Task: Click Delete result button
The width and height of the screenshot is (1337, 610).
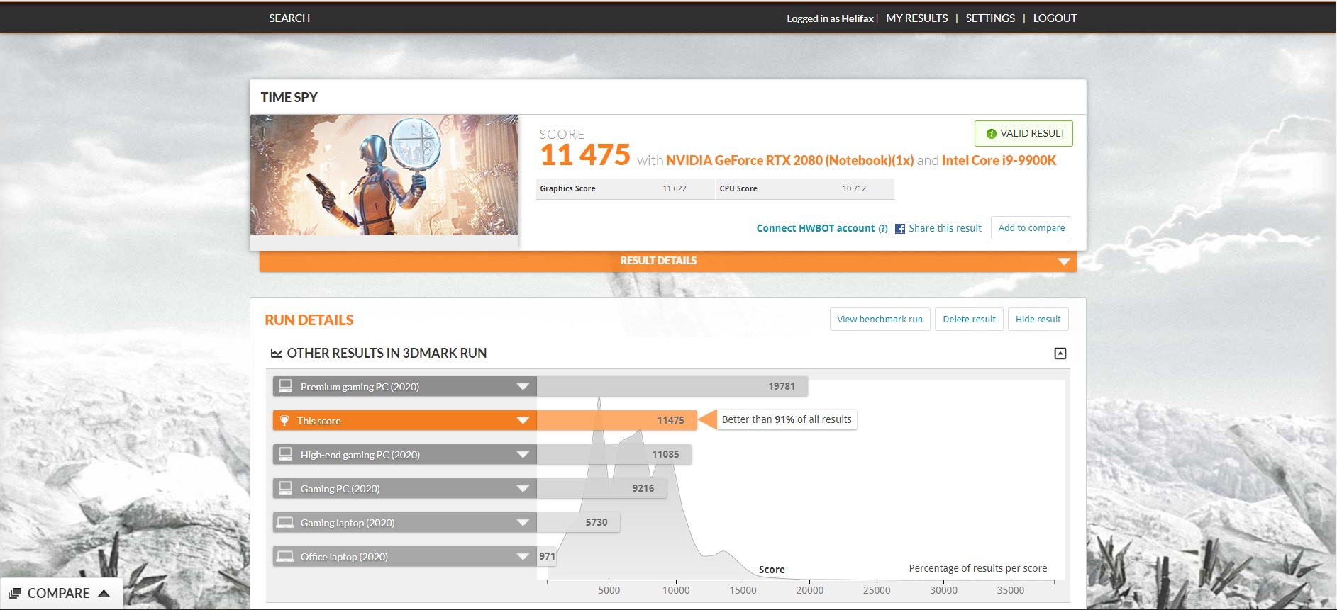Action: point(969,320)
